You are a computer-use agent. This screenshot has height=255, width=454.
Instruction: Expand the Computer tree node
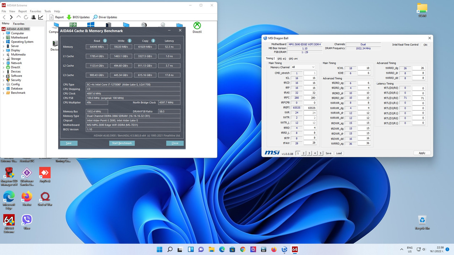click(x=4, y=33)
